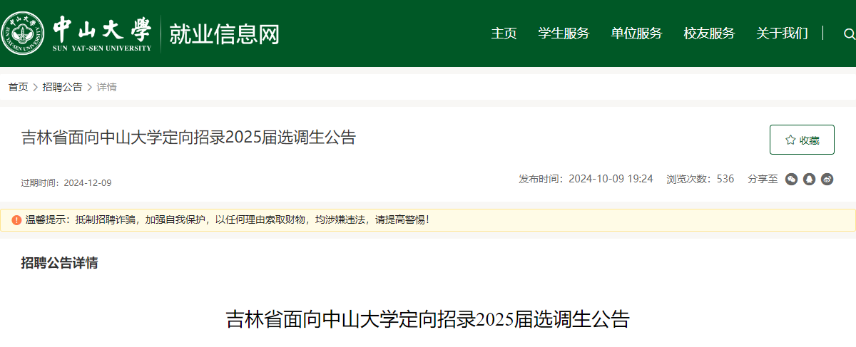Click the centered article heading title
The width and height of the screenshot is (856, 347).
[x=428, y=318]
